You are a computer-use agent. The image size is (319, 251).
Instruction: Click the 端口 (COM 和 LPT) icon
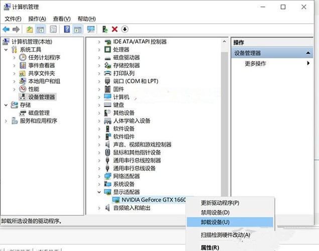[x=108, y=81]
